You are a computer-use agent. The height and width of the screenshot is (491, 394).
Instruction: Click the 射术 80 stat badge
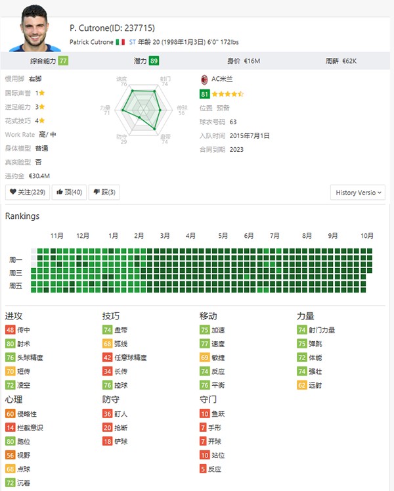click(x=10, y=344)
